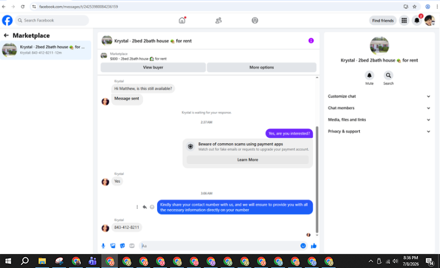
Task: Select the Krystal conversation in the sidebar
Action: coord(46,50)
